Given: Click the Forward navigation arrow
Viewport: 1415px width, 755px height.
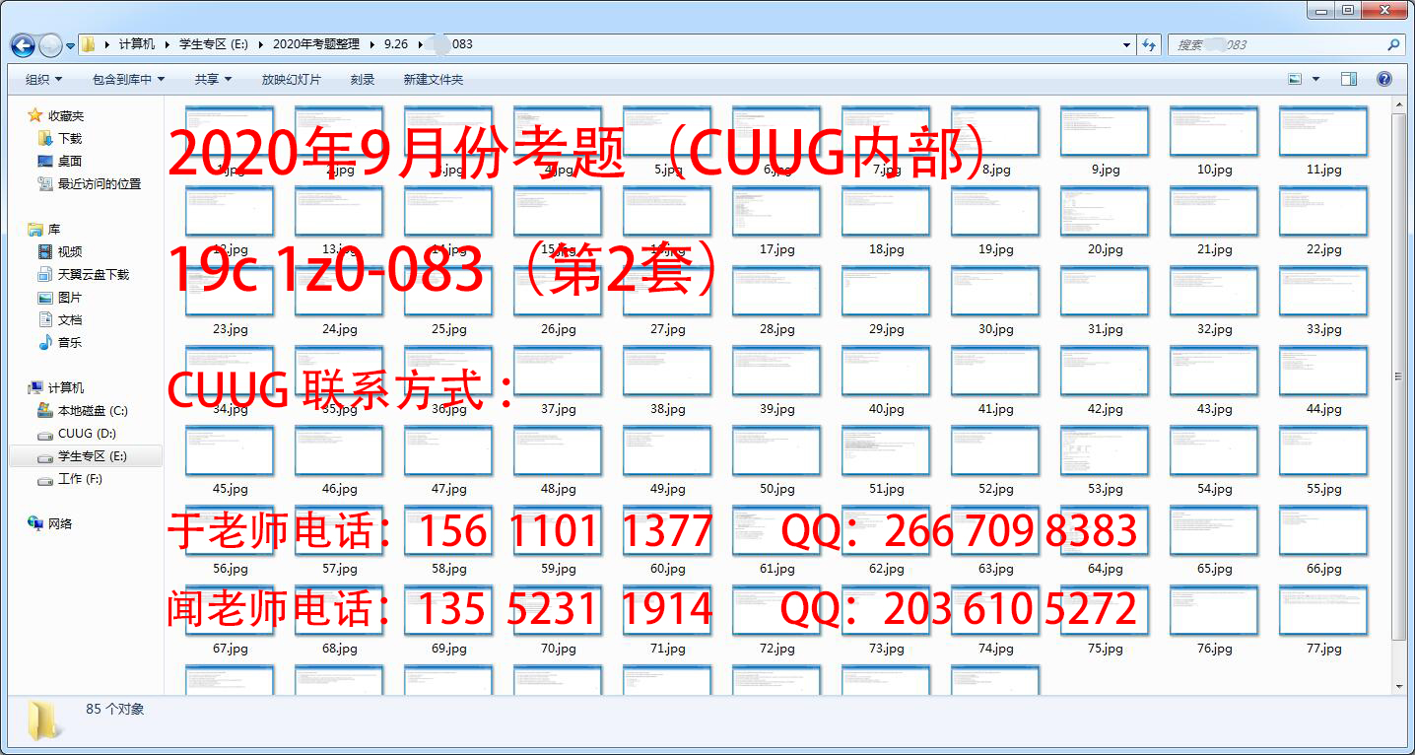Looking at the screenshot, I should tap(50, 45).
